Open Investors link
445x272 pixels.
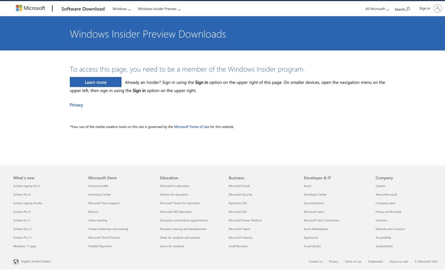pos(381,220)
